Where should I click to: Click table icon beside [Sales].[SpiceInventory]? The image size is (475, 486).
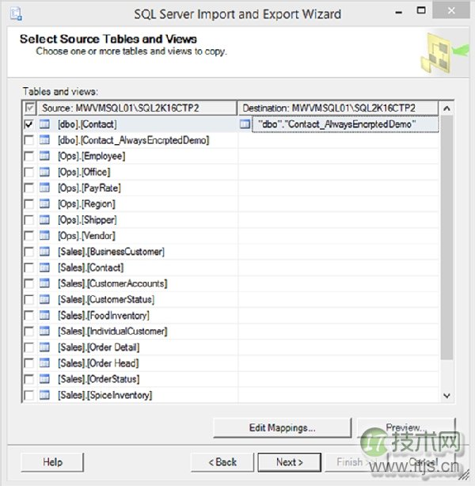(x=44, y=395)
